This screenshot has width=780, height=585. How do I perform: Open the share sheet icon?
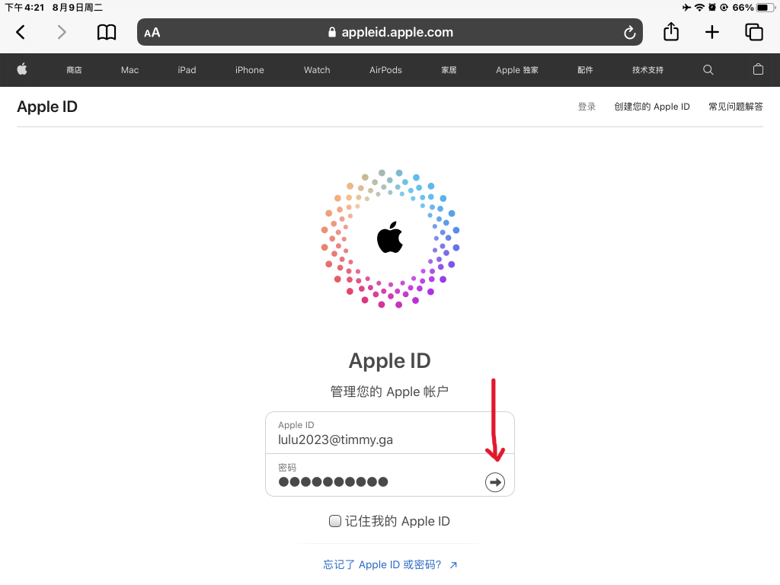tap(671, 32)
